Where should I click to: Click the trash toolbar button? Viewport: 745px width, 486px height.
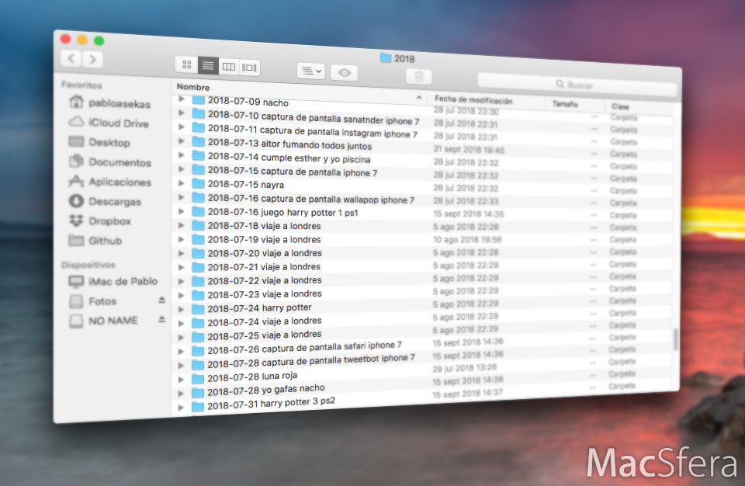[x=418, y=76]
